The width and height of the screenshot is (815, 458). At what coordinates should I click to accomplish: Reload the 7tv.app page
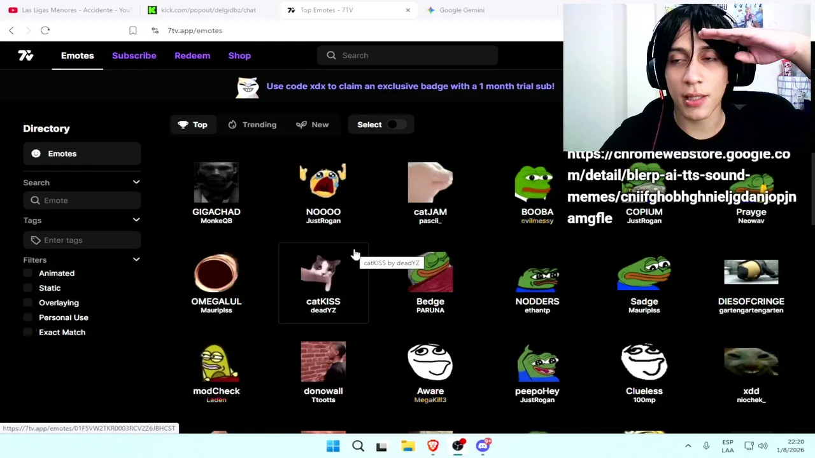pos(45,31)
